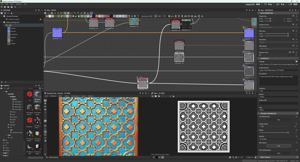Viewport: 300px width, 162px height.
Task: Click the 3D Perlin Noise library item
Action: click(x=38, y=95)
